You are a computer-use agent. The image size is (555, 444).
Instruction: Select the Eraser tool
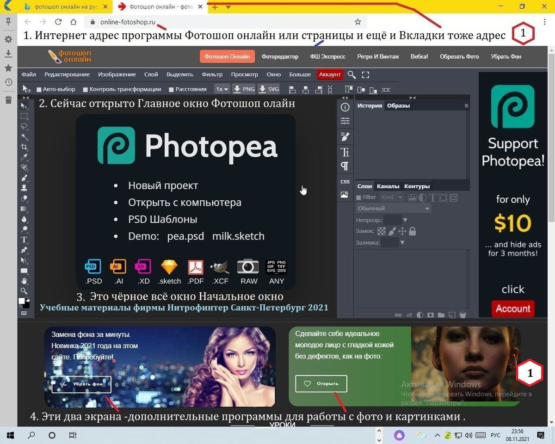pyautogui.click(x=25, y=198)
